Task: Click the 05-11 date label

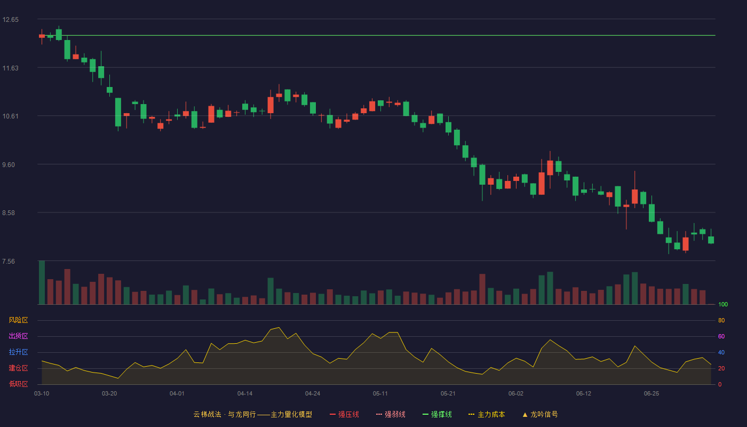Action: [x=380, y=393]
